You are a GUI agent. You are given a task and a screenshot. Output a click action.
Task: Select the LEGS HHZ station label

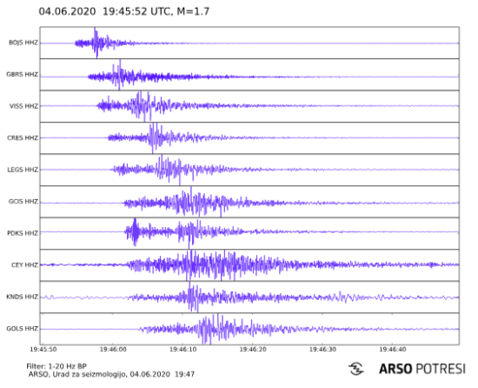pos(23,170)
